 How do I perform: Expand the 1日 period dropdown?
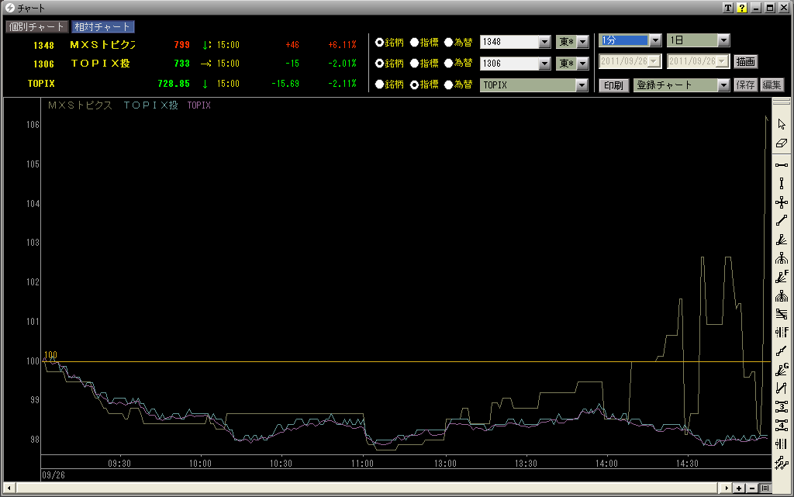pyautogui.click(x=723, y=40)
